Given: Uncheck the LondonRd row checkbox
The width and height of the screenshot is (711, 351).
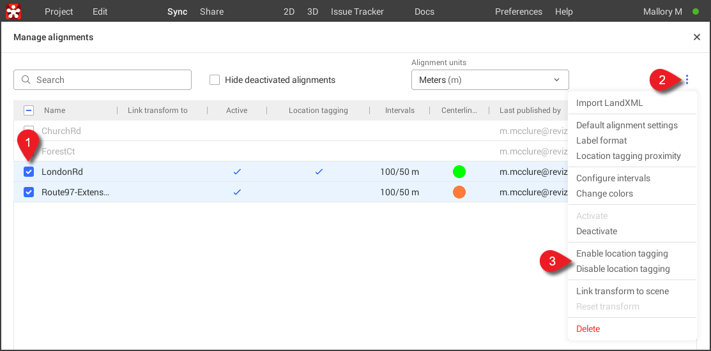Looking at the screenshot, I should pos(29,172).
